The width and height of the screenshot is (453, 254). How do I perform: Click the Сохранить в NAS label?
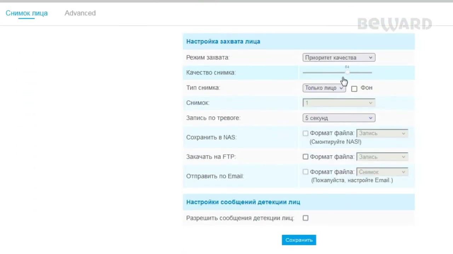211,137
